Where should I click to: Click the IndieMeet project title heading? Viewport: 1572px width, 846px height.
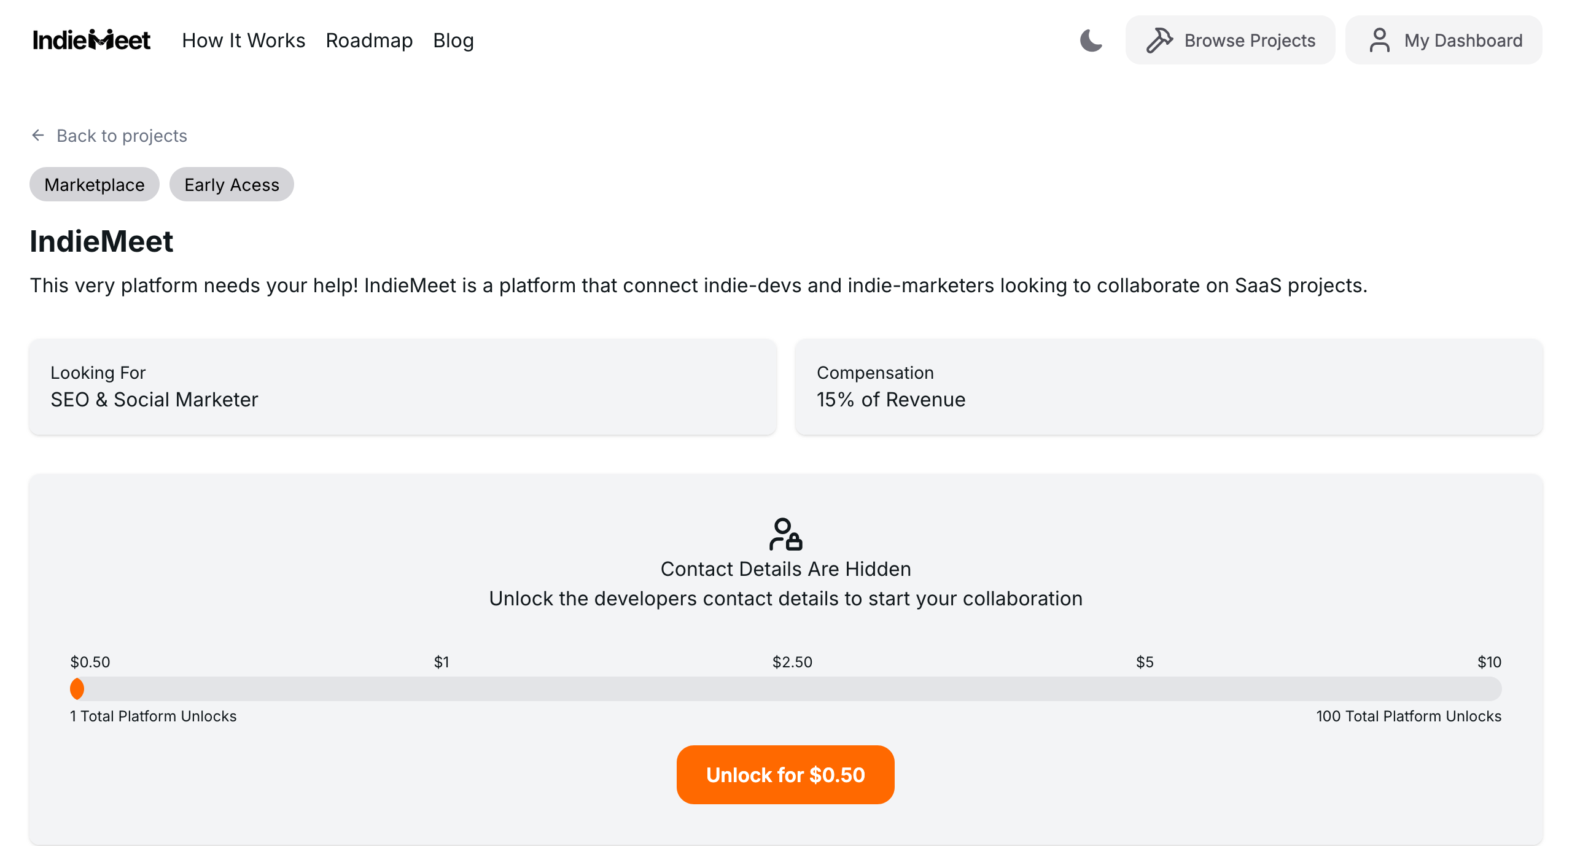coord(101,241)
